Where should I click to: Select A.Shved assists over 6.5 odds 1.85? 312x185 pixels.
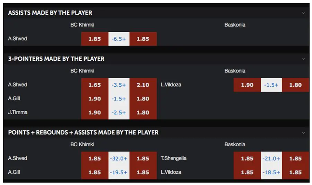click(143, 39)
